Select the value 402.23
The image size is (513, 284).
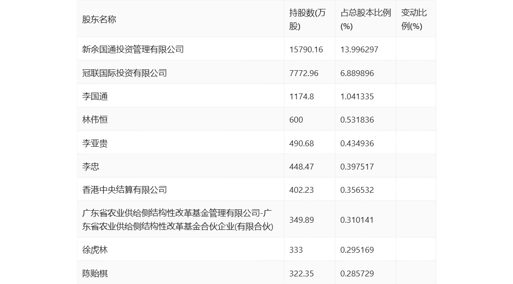click(x=301, y=190)
